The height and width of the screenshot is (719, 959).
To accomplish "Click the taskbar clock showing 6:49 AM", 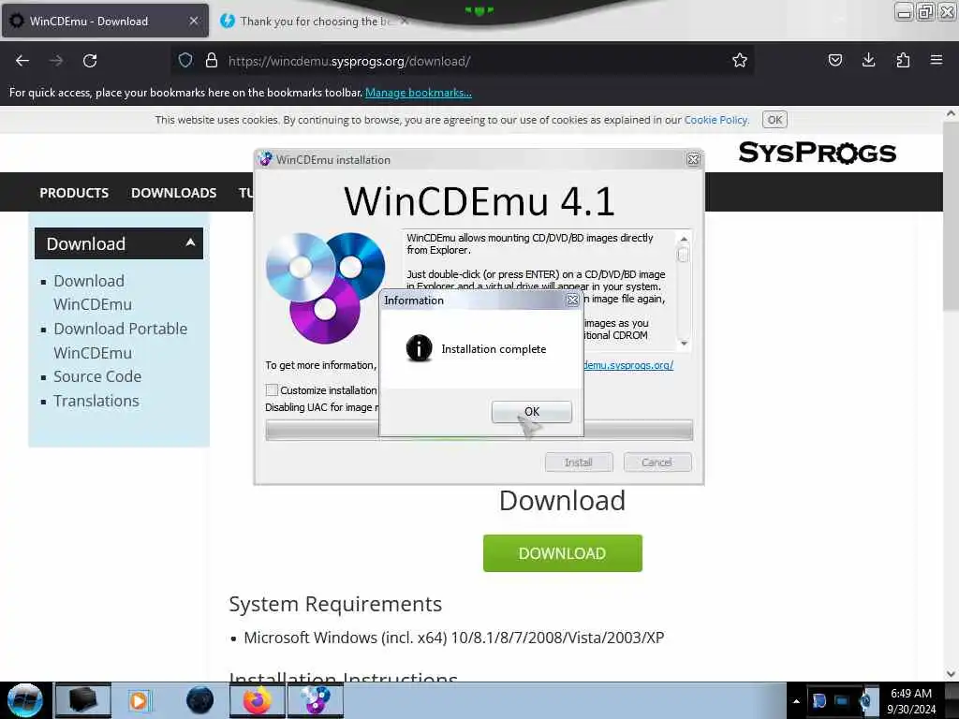I will pos(911,701).
